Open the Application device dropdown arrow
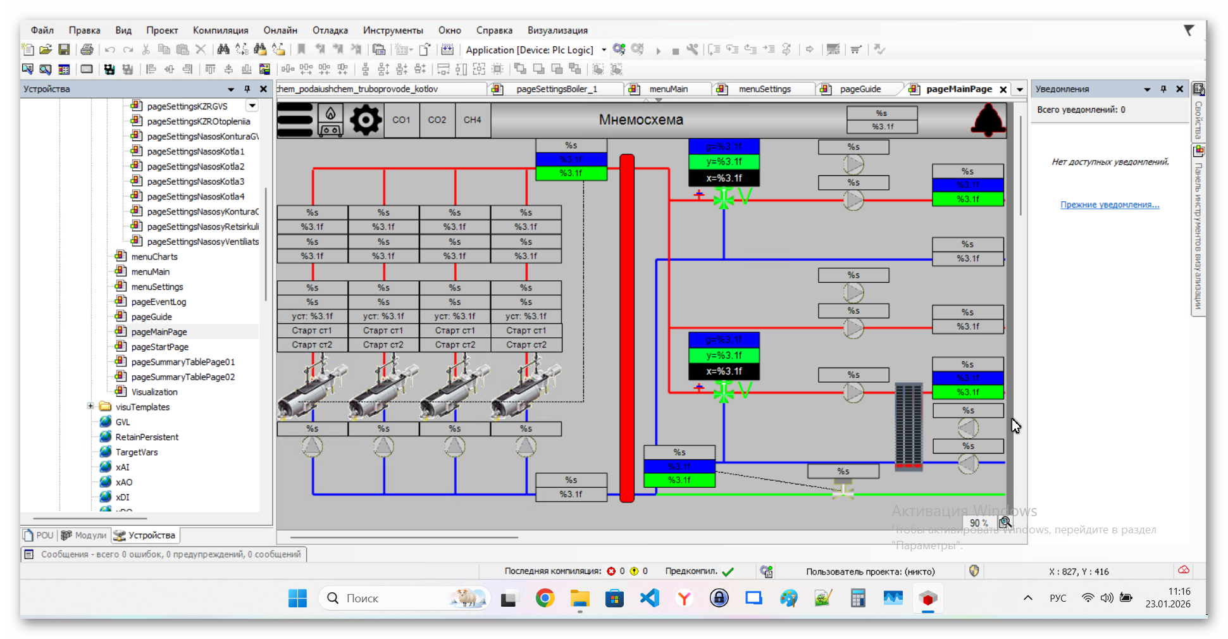Image resolution: width=1228 pixels, height=639 pixels. 604,50
